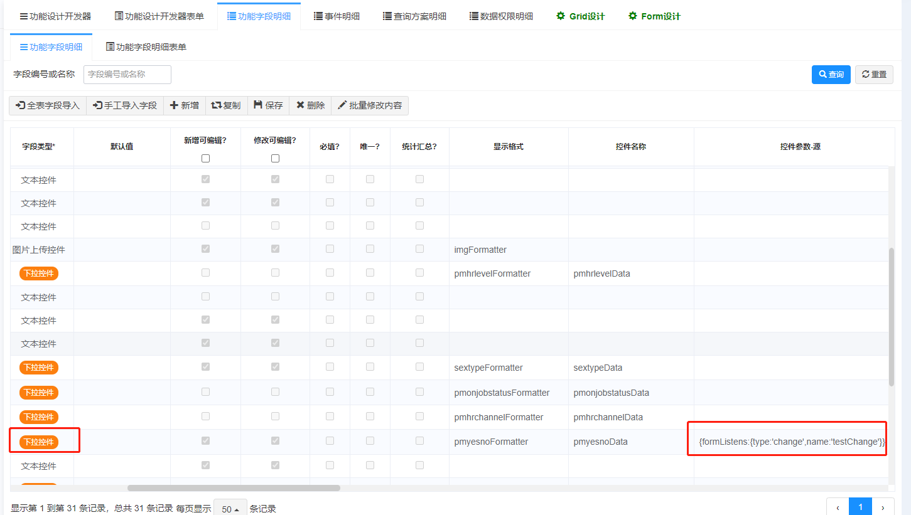Screen dimensions: 911x515
Task: Click the pmhrlevelData cell
Action: point(632,273)
